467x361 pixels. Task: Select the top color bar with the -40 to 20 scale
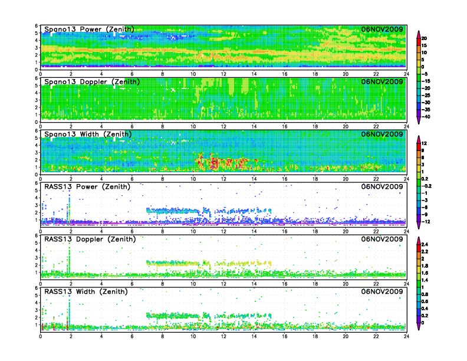point(419,77)
